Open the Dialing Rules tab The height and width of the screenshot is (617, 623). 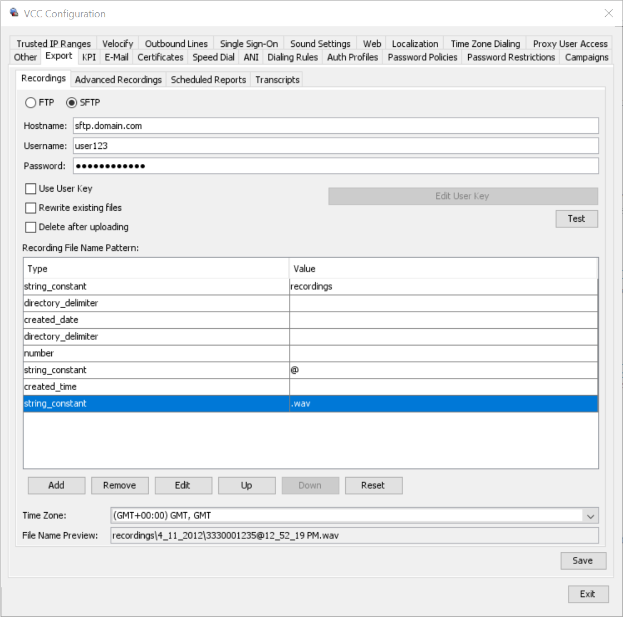(x=292, y=57)
